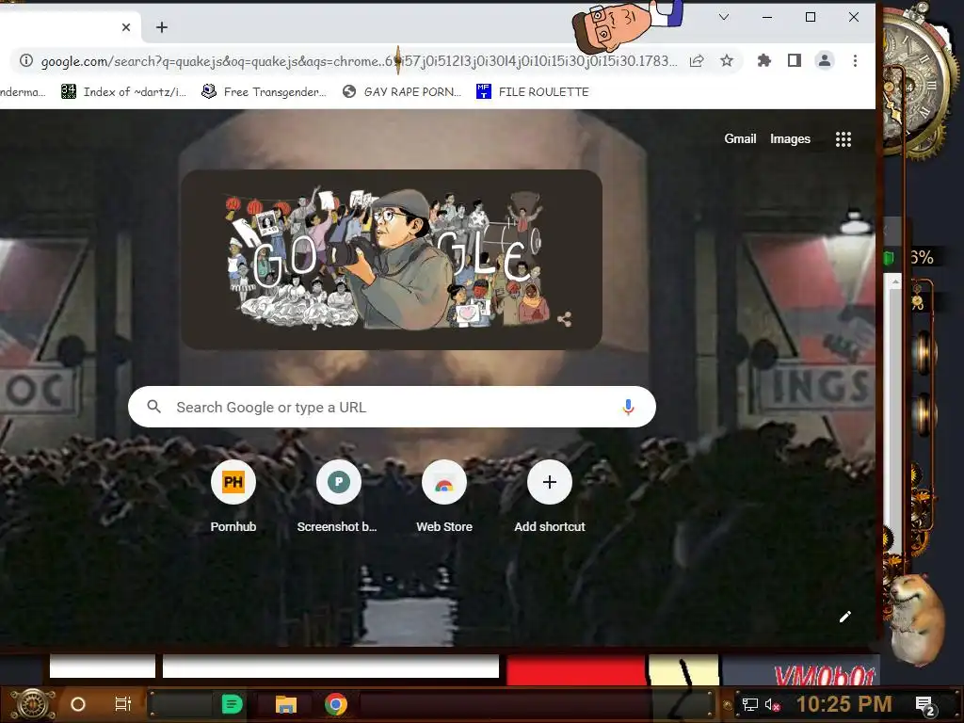Image resolution: width=964 pixels, height=723 pixels.
Task: View site information icon in address bar
Action: 25,61
